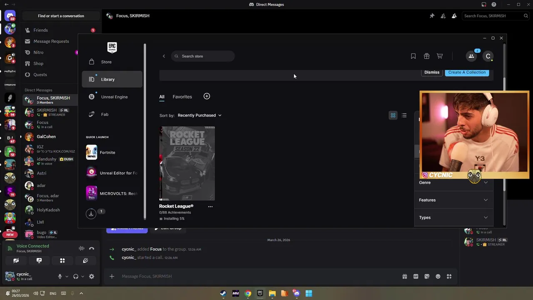Open Rocket League options three-dot menu
The width and height of the screenshot is (533, 300).
click(210, 206)
